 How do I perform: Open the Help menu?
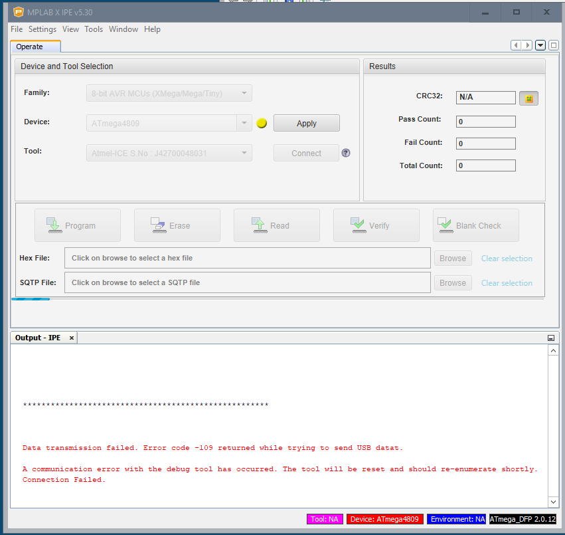[153, 29]
